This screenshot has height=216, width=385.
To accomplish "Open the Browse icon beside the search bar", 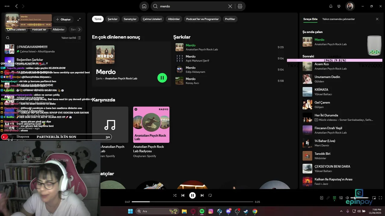I will pyautogui.click(x=240, y=6).
